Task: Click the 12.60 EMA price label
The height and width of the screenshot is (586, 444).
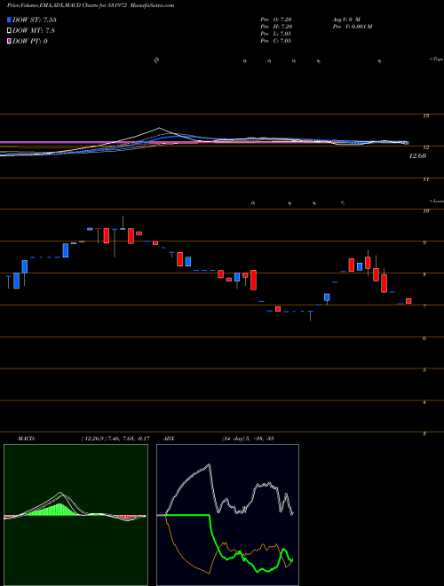Action: [417, 156]
